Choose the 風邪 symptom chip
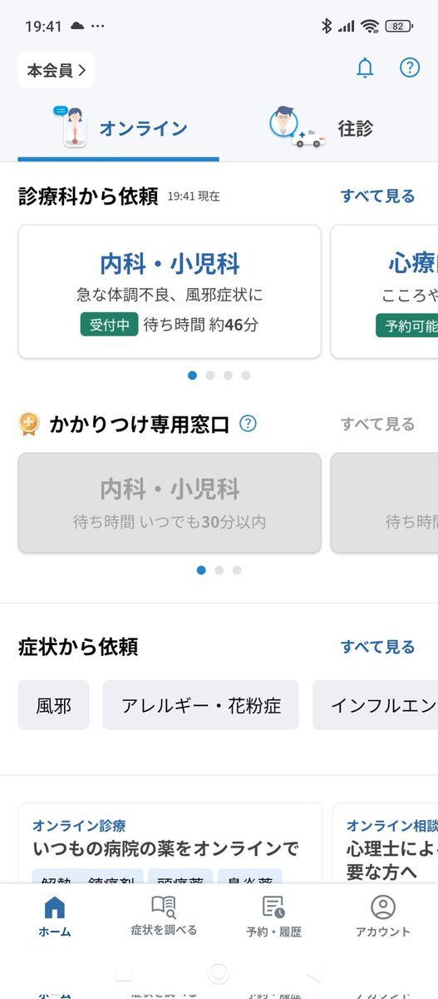This screenshot has width=438, height=999. coord(53,706)
